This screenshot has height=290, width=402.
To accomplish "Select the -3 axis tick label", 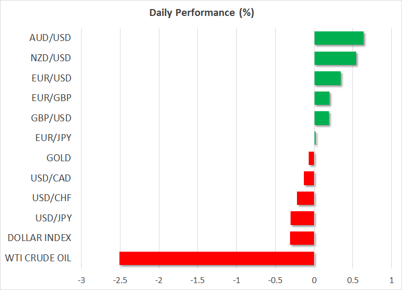I will coord(81,280).
